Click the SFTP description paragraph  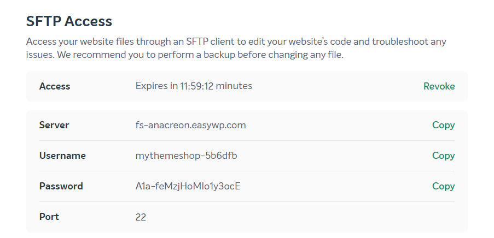click(x=236, y=48)
